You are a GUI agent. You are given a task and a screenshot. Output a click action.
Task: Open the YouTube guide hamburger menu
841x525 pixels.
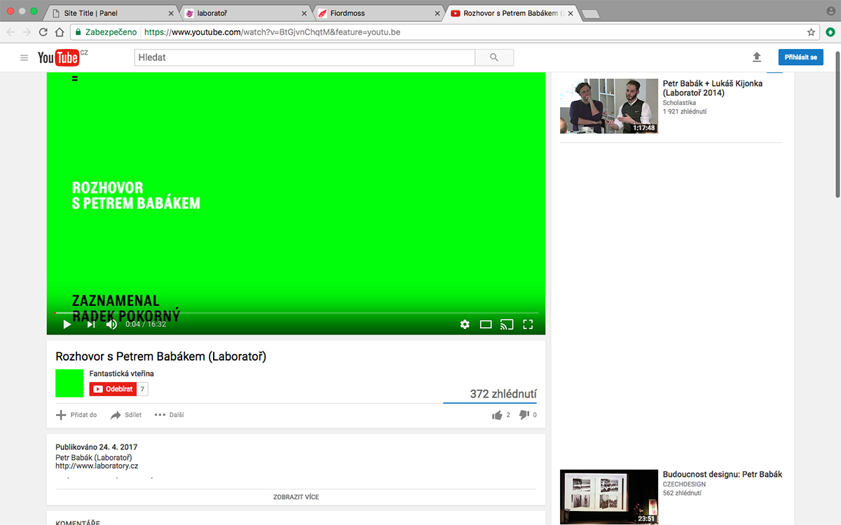(x=25, y=57)
